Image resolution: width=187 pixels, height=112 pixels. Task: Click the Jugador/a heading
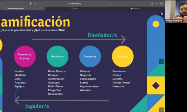point(37,106)
